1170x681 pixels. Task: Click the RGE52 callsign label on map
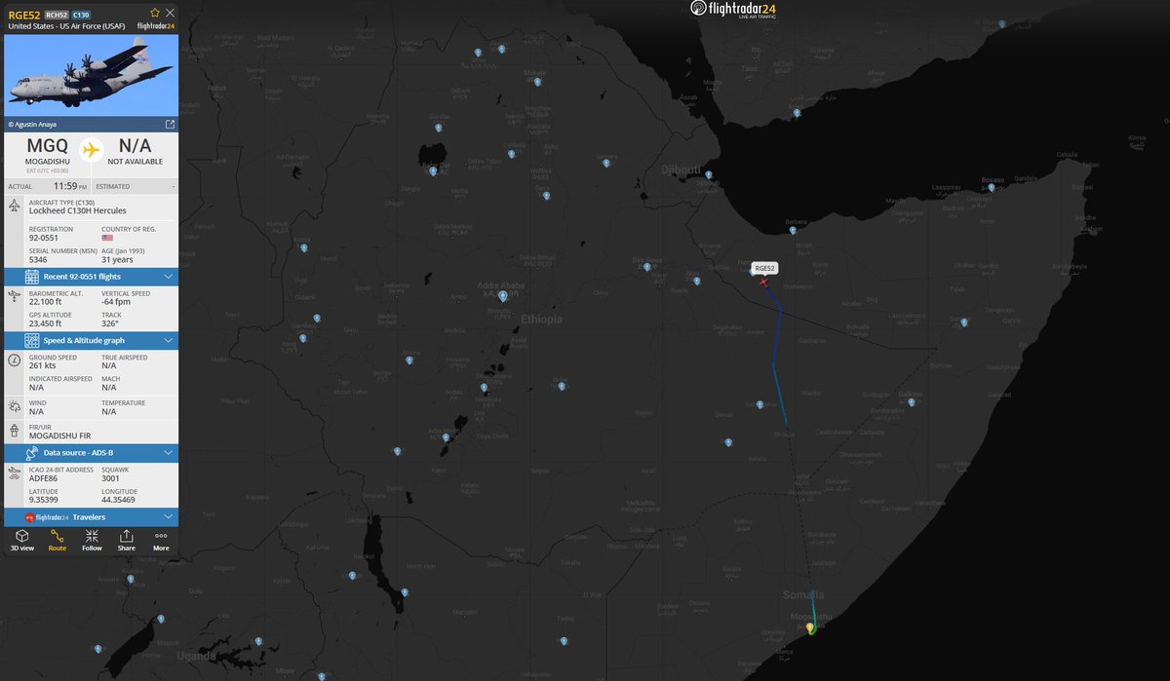tap(764, 268)
